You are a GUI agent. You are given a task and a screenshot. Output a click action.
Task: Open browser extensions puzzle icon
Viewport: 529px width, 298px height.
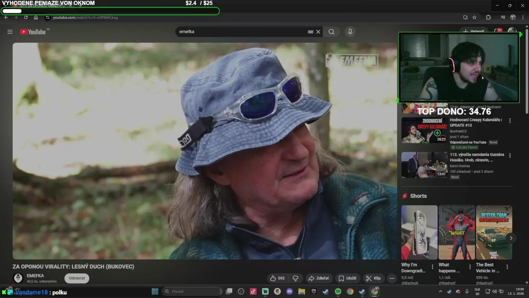[x=488, y=17]
